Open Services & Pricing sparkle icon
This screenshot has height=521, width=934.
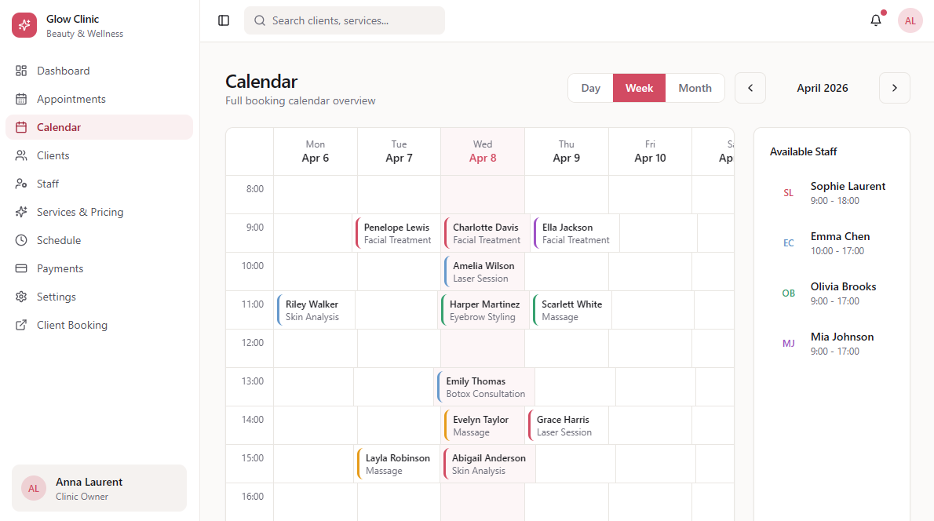coord(21,212)
